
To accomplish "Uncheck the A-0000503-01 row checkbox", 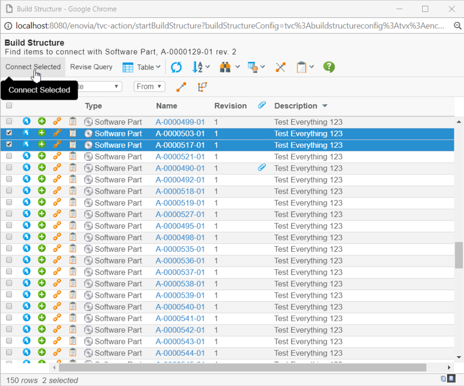I will [x=9, y=133].
